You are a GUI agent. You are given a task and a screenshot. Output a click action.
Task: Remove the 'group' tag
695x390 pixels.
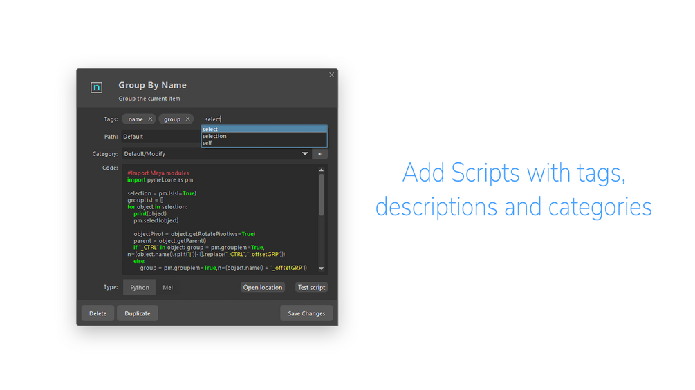(188, 119)
